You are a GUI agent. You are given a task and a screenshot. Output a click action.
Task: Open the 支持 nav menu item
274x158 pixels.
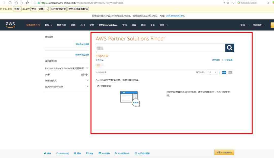[x=124, y=25]
